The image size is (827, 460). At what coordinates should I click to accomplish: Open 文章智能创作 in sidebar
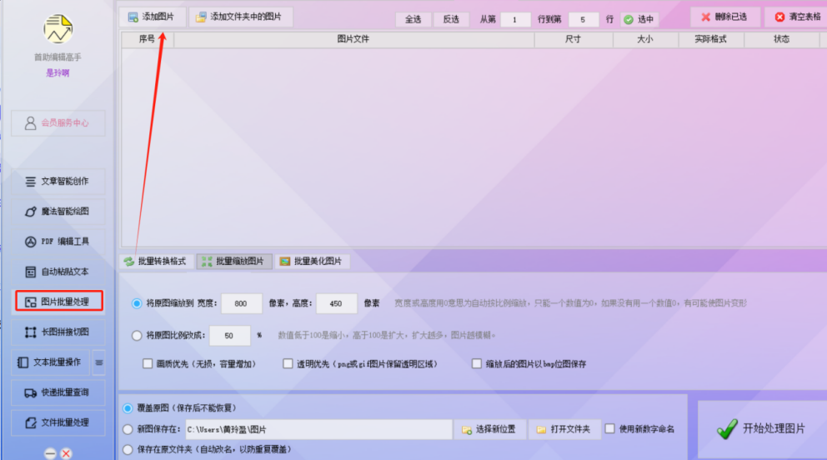point(58,182)
